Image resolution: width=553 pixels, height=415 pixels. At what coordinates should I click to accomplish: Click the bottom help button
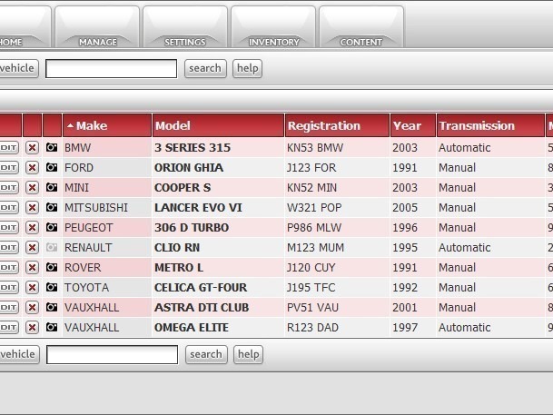pos(248,354)
